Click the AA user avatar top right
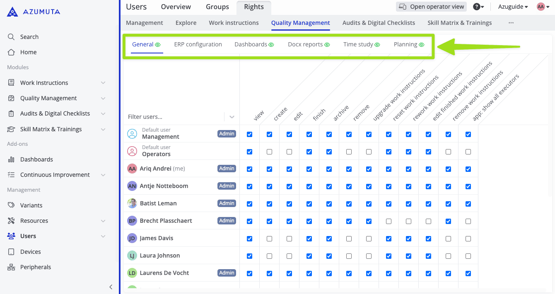Screen dimensions: 555x294 pos(541,7)
